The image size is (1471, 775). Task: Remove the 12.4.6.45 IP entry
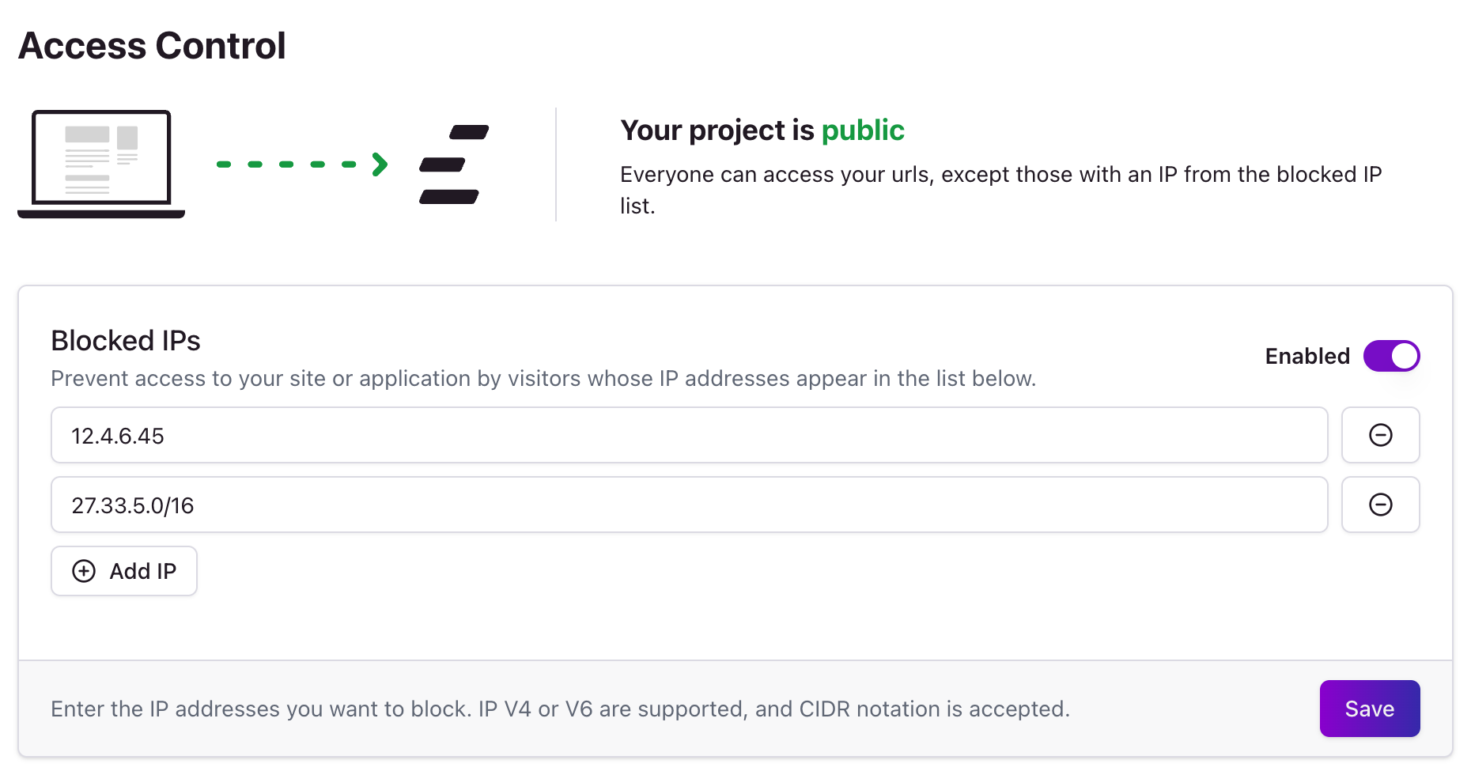(x=1380, y=435)
